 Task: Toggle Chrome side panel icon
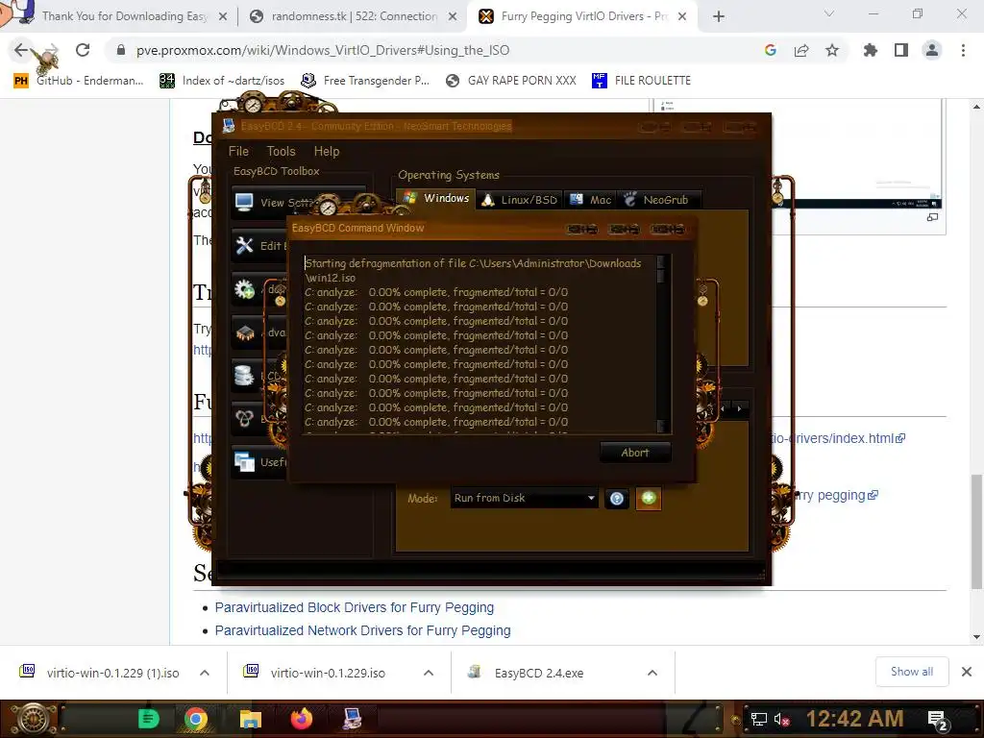901,50
